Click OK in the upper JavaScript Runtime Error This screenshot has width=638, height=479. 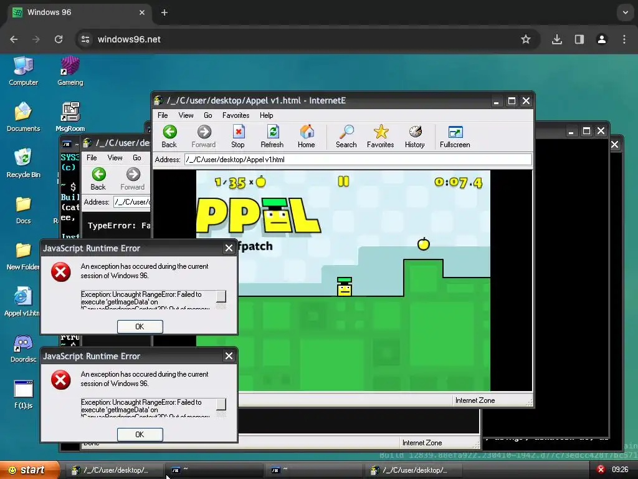tap(140, 327)
